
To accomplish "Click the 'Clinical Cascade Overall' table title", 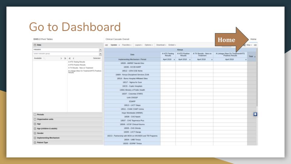I will click(x=117, y=39).
